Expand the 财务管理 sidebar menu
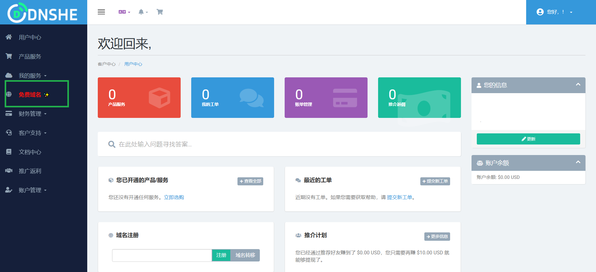 click(32, 114)
